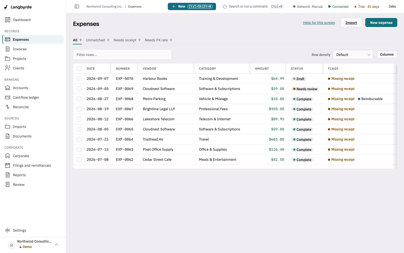Tick the select-all checkbox in table header
This screenshot has width=404, height=253.
pos(79,69)
